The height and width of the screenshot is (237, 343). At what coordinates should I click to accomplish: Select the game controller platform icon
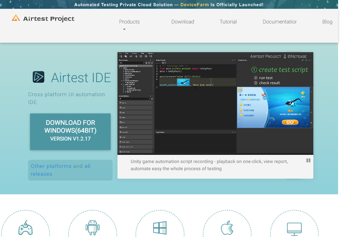[x=25, y=228]
